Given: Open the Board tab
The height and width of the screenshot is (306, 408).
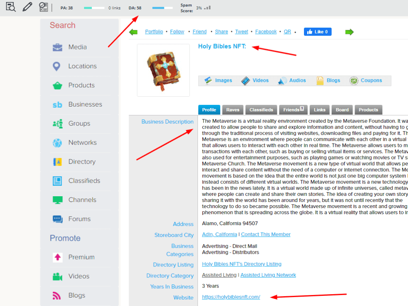Looking at the screenshot, I should click(342, 110).
